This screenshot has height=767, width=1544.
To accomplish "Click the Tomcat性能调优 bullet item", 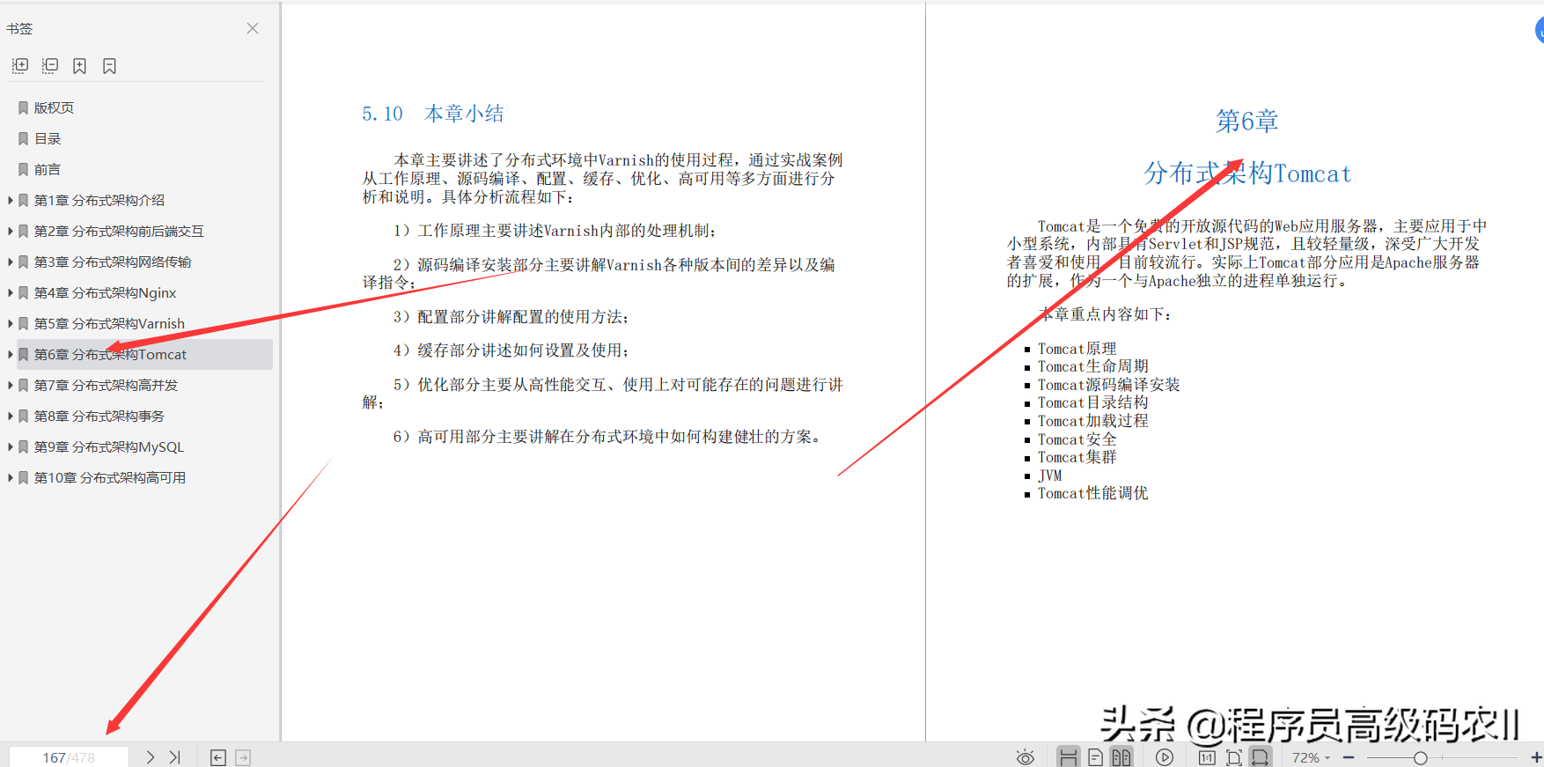I will click(1093, 493).
